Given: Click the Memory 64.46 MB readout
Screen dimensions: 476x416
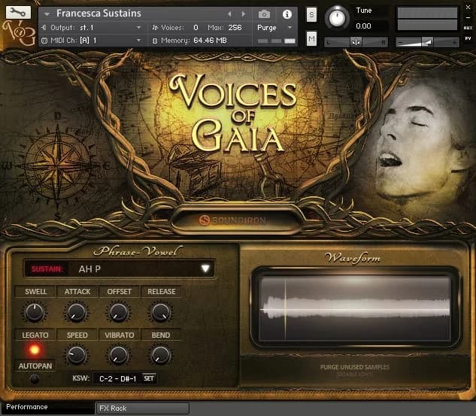Looking at the screenshot, I should 210,41.
